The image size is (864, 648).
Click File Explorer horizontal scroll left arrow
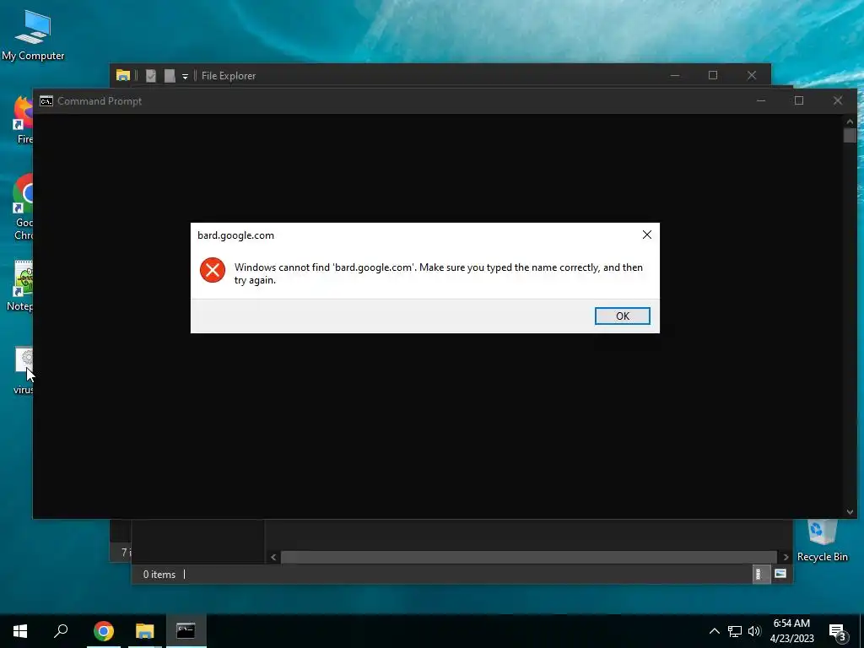[x=273, y=557]
